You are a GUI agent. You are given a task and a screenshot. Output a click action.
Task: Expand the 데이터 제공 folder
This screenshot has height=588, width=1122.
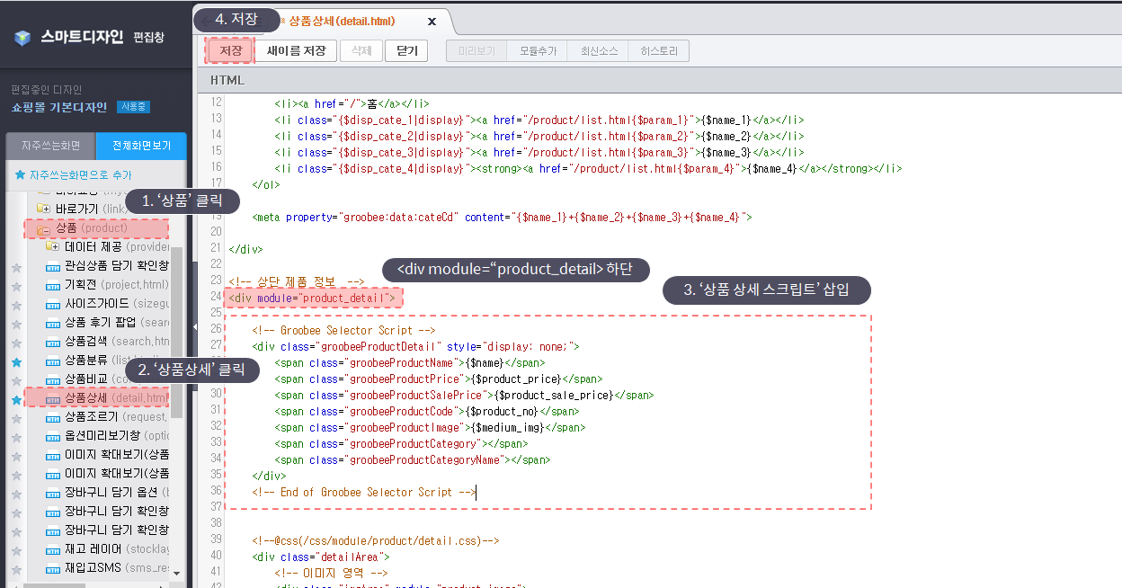[53, 247]
